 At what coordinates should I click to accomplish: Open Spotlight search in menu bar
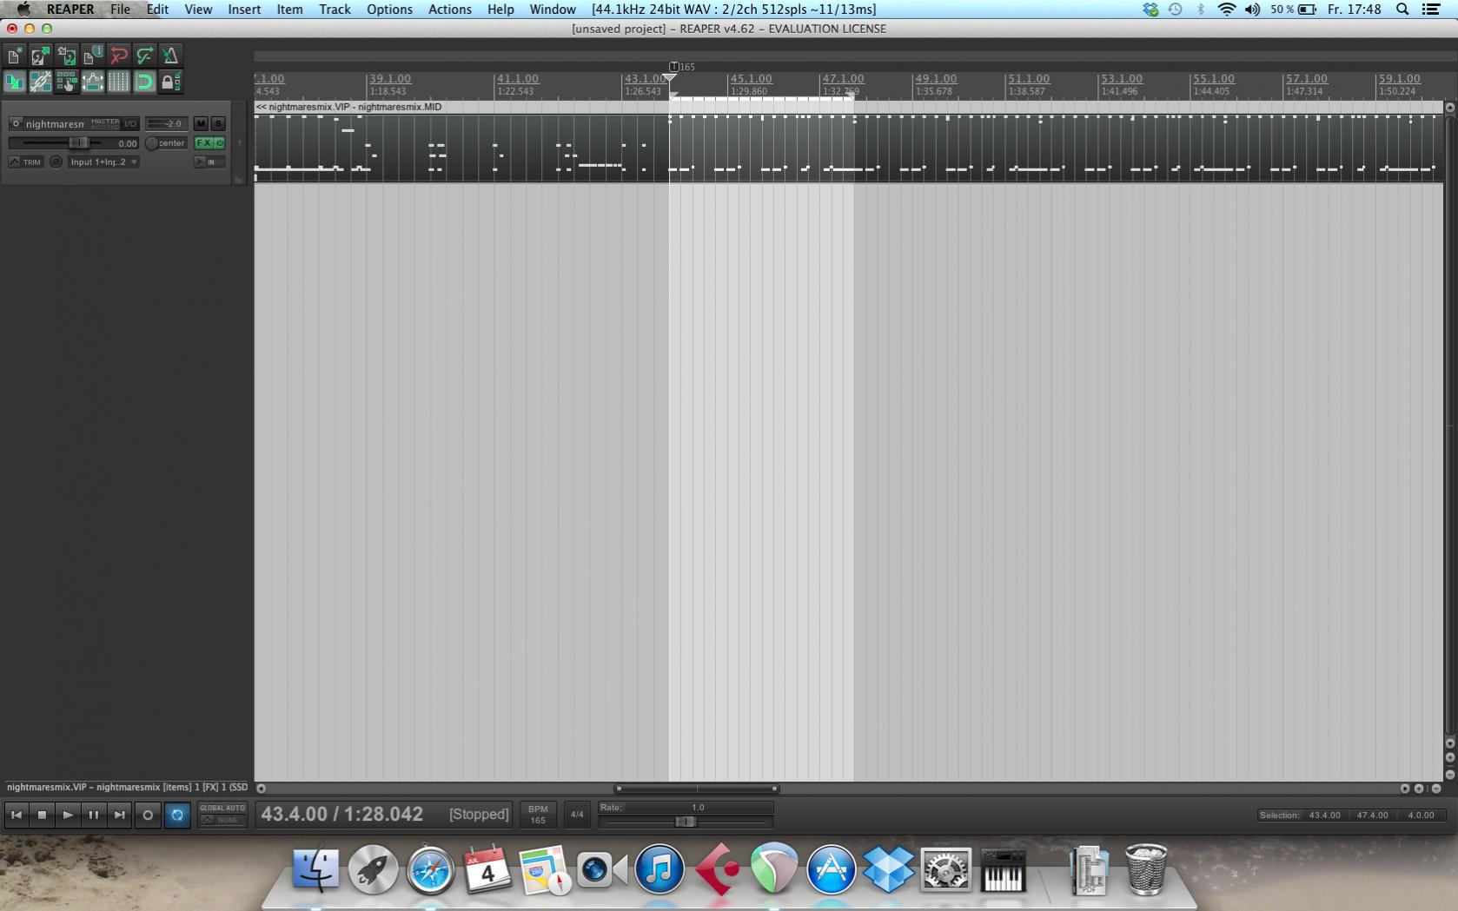tap(1402, 10)
